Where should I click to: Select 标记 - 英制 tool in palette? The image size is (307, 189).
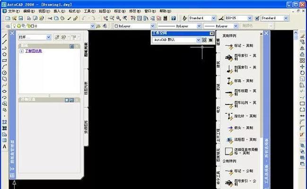(239, 46)
